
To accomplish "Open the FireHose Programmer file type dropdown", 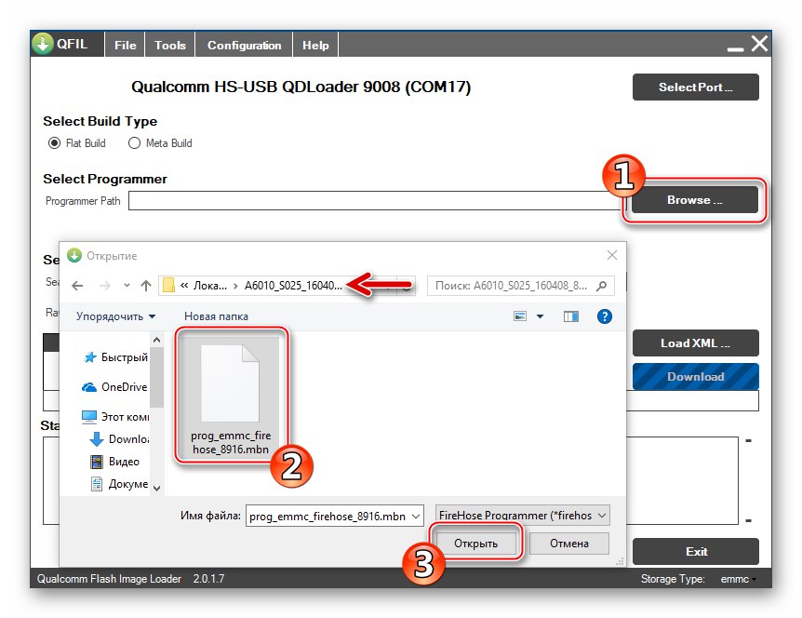I will (x=522, y=516).
